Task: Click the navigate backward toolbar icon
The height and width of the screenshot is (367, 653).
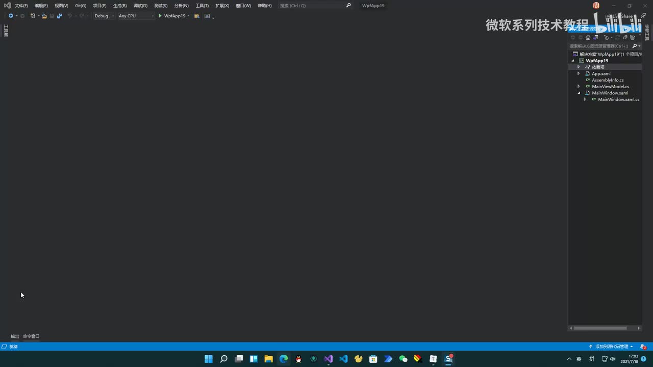Action: coord(11,16)
